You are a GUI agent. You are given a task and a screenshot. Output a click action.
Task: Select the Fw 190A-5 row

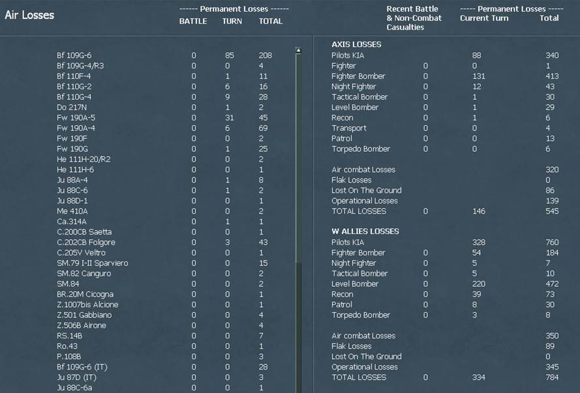pyautogui.click(x=164, y=118)
